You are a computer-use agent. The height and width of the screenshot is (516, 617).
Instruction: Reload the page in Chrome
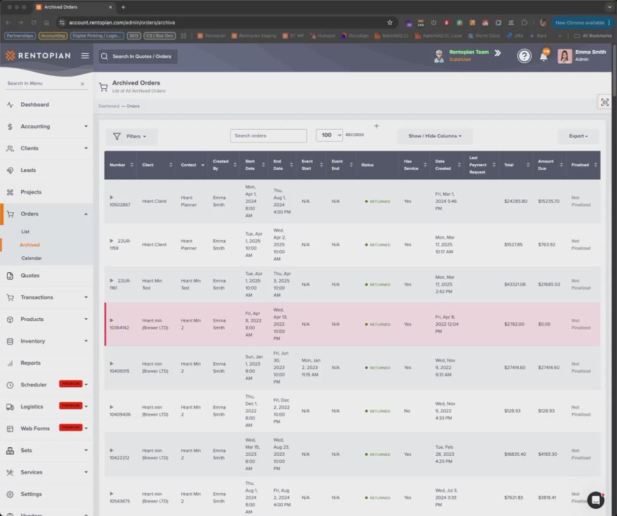click(x=34, y=23)
